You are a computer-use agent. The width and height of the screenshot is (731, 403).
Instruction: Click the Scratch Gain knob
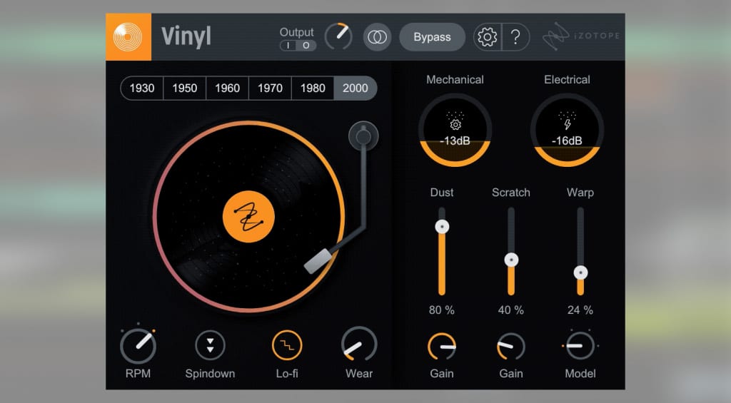point(511,347)
